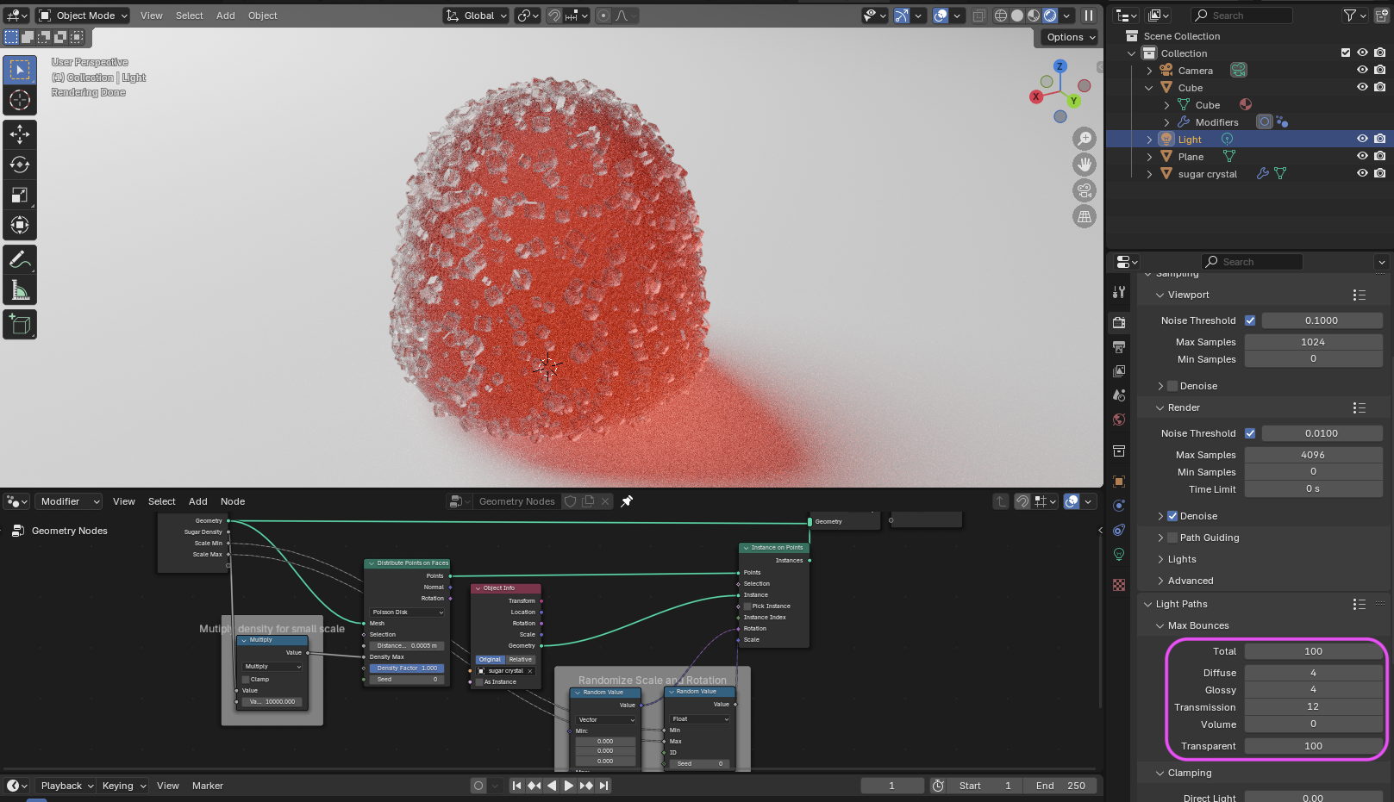Open the Render properties tab
Screen dimensions: 1394x802
[x=1119, y=322]
